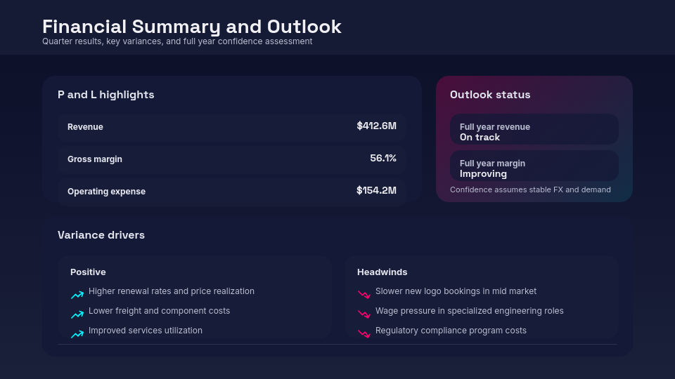Click the falling arrow icon by regulatory compliance

coord(364,334)
